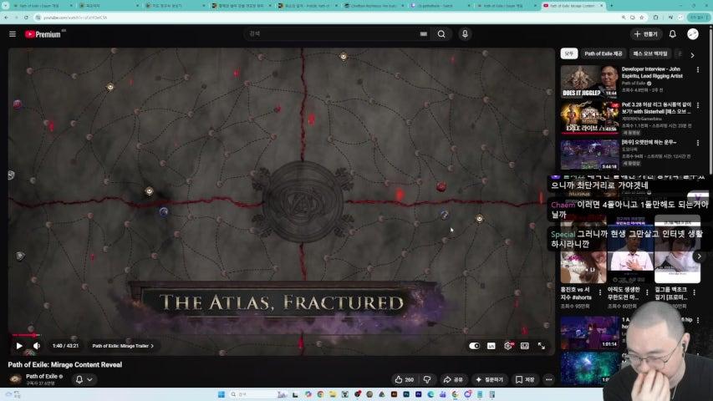The height and width of the screenshot is (401, 713).
Task: Open options for Developer Interview video
Action: click(698, 70)
